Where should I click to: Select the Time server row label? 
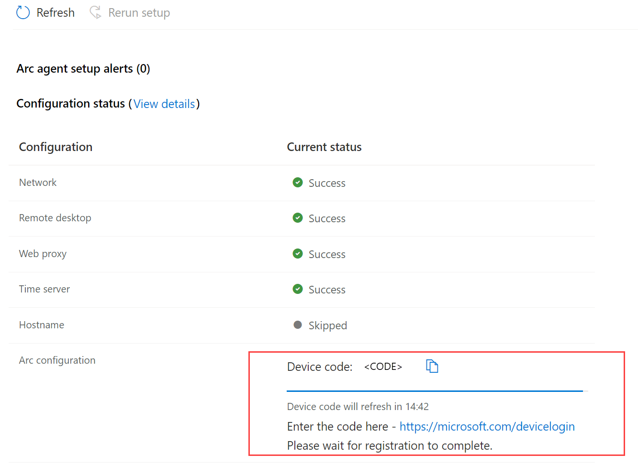coord(45,289)
